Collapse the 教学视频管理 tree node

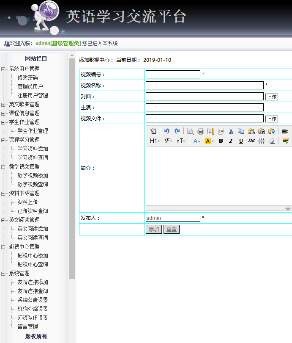point(3,167)
